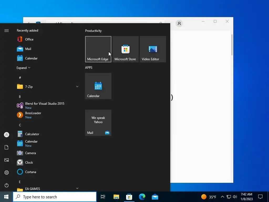This screenshot has height=202, width=269.
Task: Open network status tray icon
Action: pyautogui.click(x=229, y=197)
